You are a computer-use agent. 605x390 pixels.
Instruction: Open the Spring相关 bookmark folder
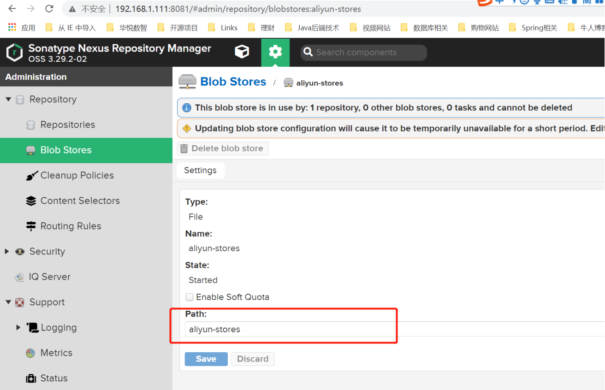pos(533,28)
